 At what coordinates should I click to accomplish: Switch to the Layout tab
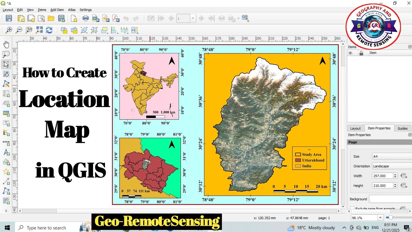(355, 128)
